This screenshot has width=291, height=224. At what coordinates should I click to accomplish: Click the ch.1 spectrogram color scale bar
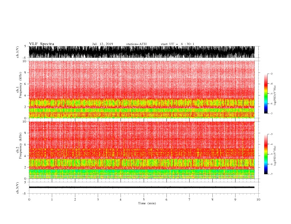click(x=266, y=94)
